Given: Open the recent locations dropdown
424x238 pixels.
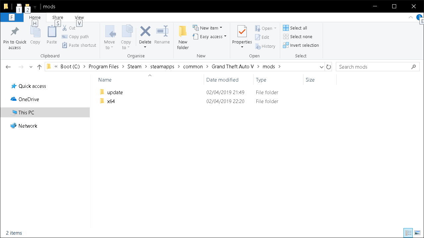Looking at the screenshot, I should [x=31, y=67].
